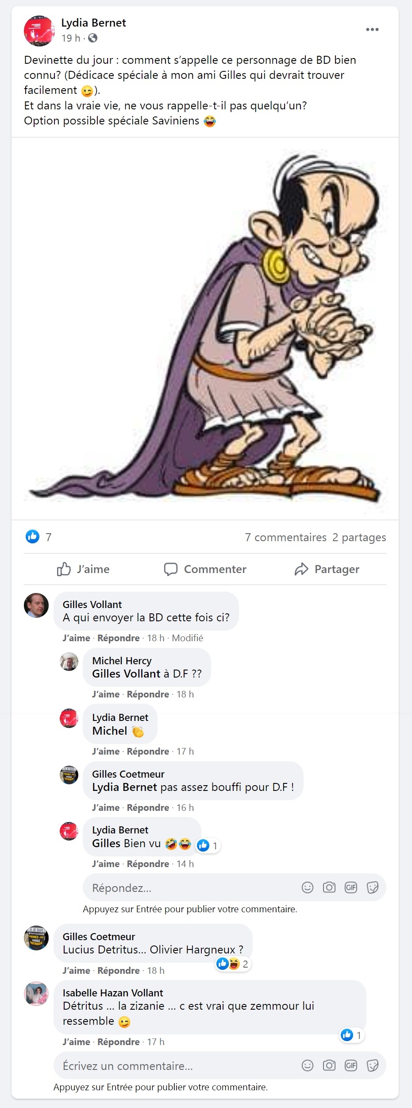The height and width of the screenshot is (1108, 412).
Task: Reply to Michel Hercy's comment
Action: tap(148, 694)
